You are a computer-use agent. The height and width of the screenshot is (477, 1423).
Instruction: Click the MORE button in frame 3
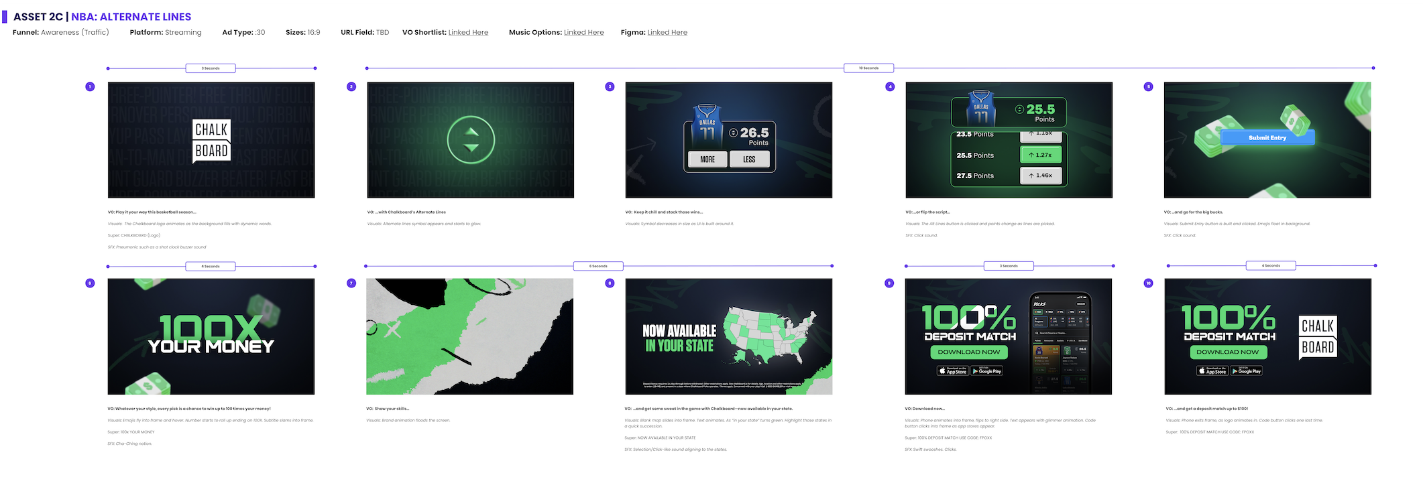click(707, 159)
